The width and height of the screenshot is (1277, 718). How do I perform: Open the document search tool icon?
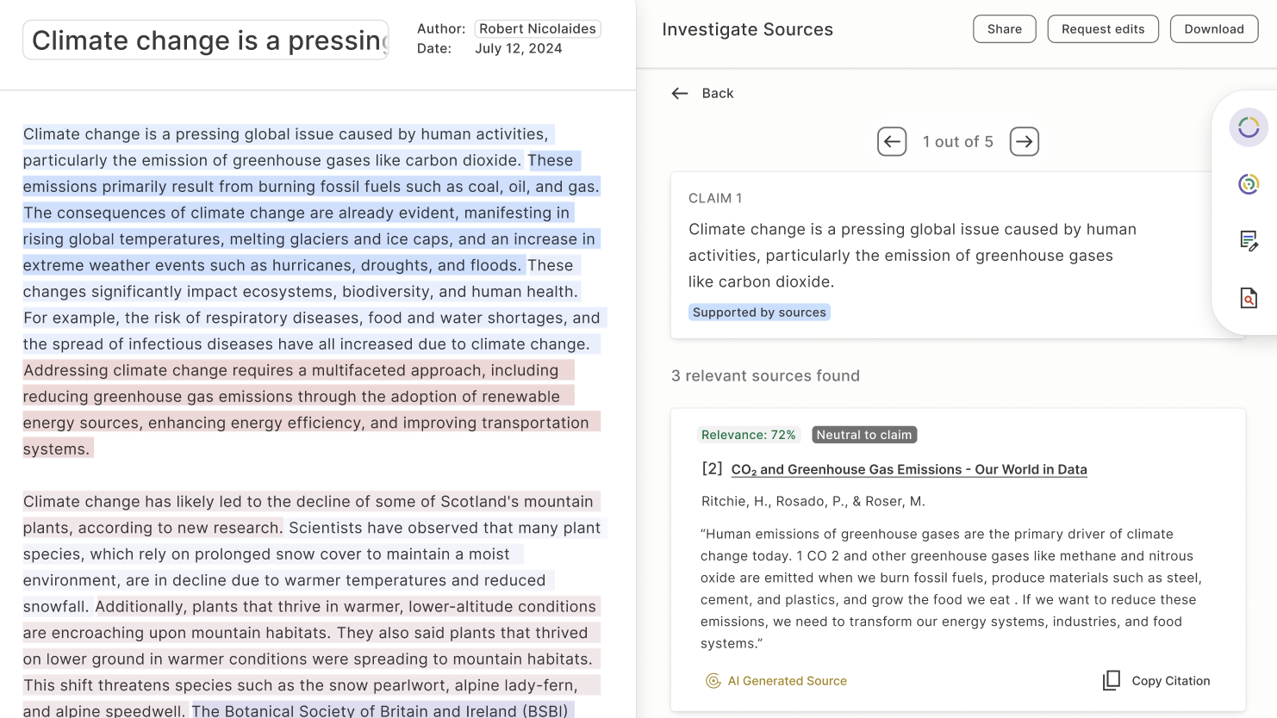pos(1248,298)
